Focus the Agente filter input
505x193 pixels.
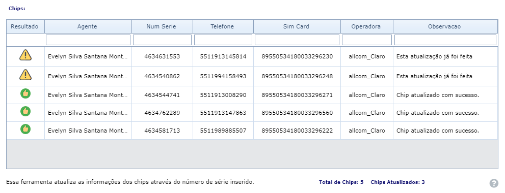(x=88, y=40)
